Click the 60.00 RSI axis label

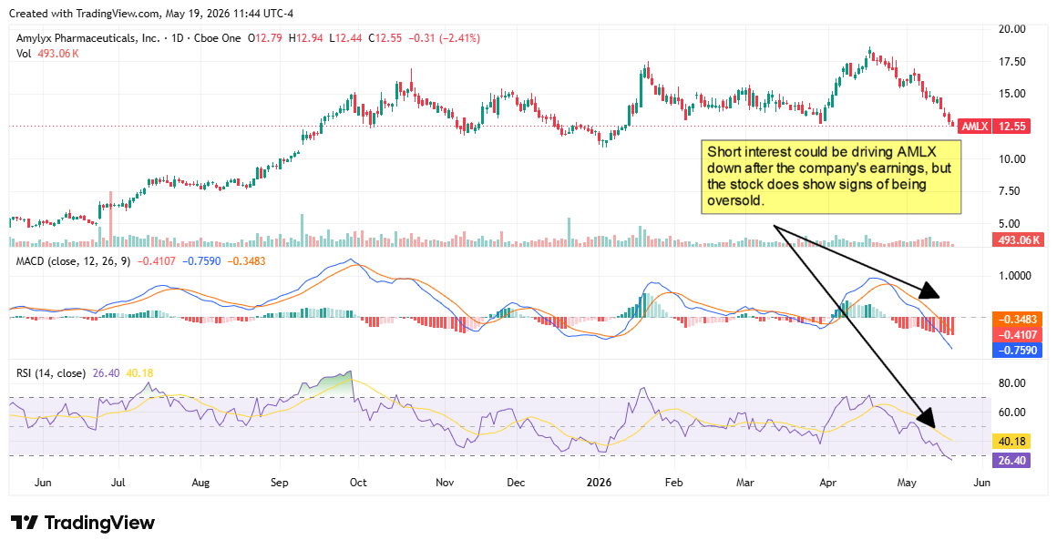[x=1011, y=412]
